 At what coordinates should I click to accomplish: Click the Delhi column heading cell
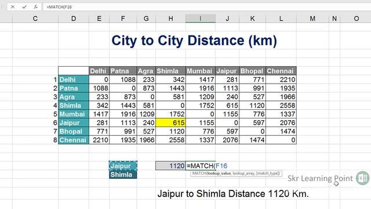click(x=99, y=71)
